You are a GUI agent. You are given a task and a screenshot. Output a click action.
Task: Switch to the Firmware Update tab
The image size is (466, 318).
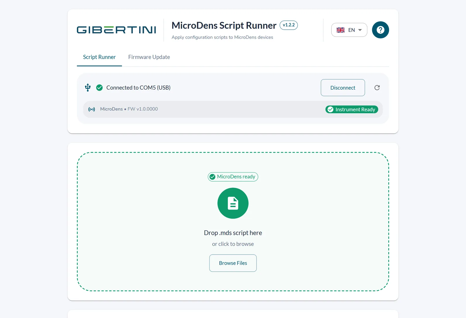(x=149, y=57)
